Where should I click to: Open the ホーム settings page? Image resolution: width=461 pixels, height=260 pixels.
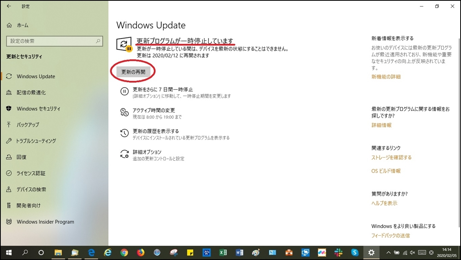coord(18,25)
